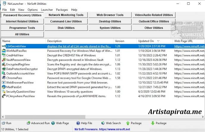Switch to Web Browser Tools
This screenshot has height=132, width=205.
[x=110, y=15]
